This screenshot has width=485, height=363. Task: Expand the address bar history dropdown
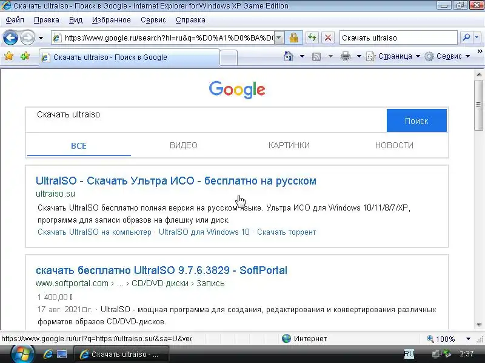coord(279,38)
